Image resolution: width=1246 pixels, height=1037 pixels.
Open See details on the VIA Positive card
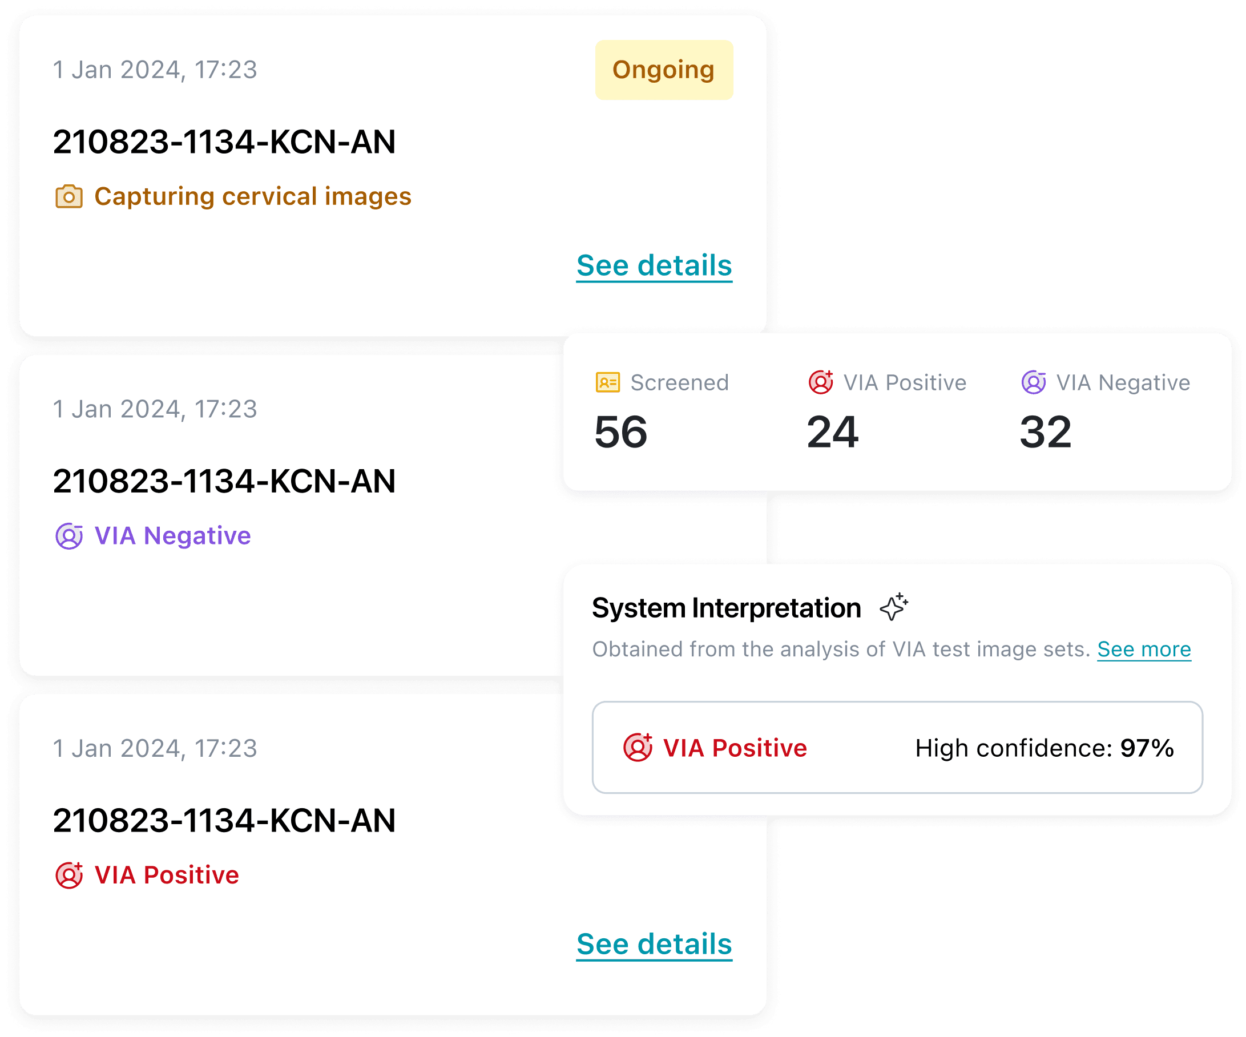(654, 944)
